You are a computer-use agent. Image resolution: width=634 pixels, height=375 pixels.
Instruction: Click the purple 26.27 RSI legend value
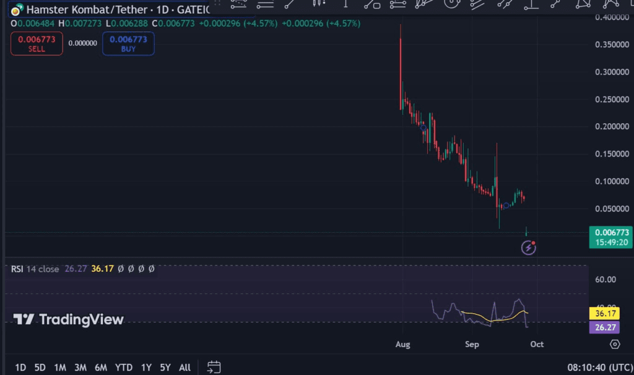point(76,269)
